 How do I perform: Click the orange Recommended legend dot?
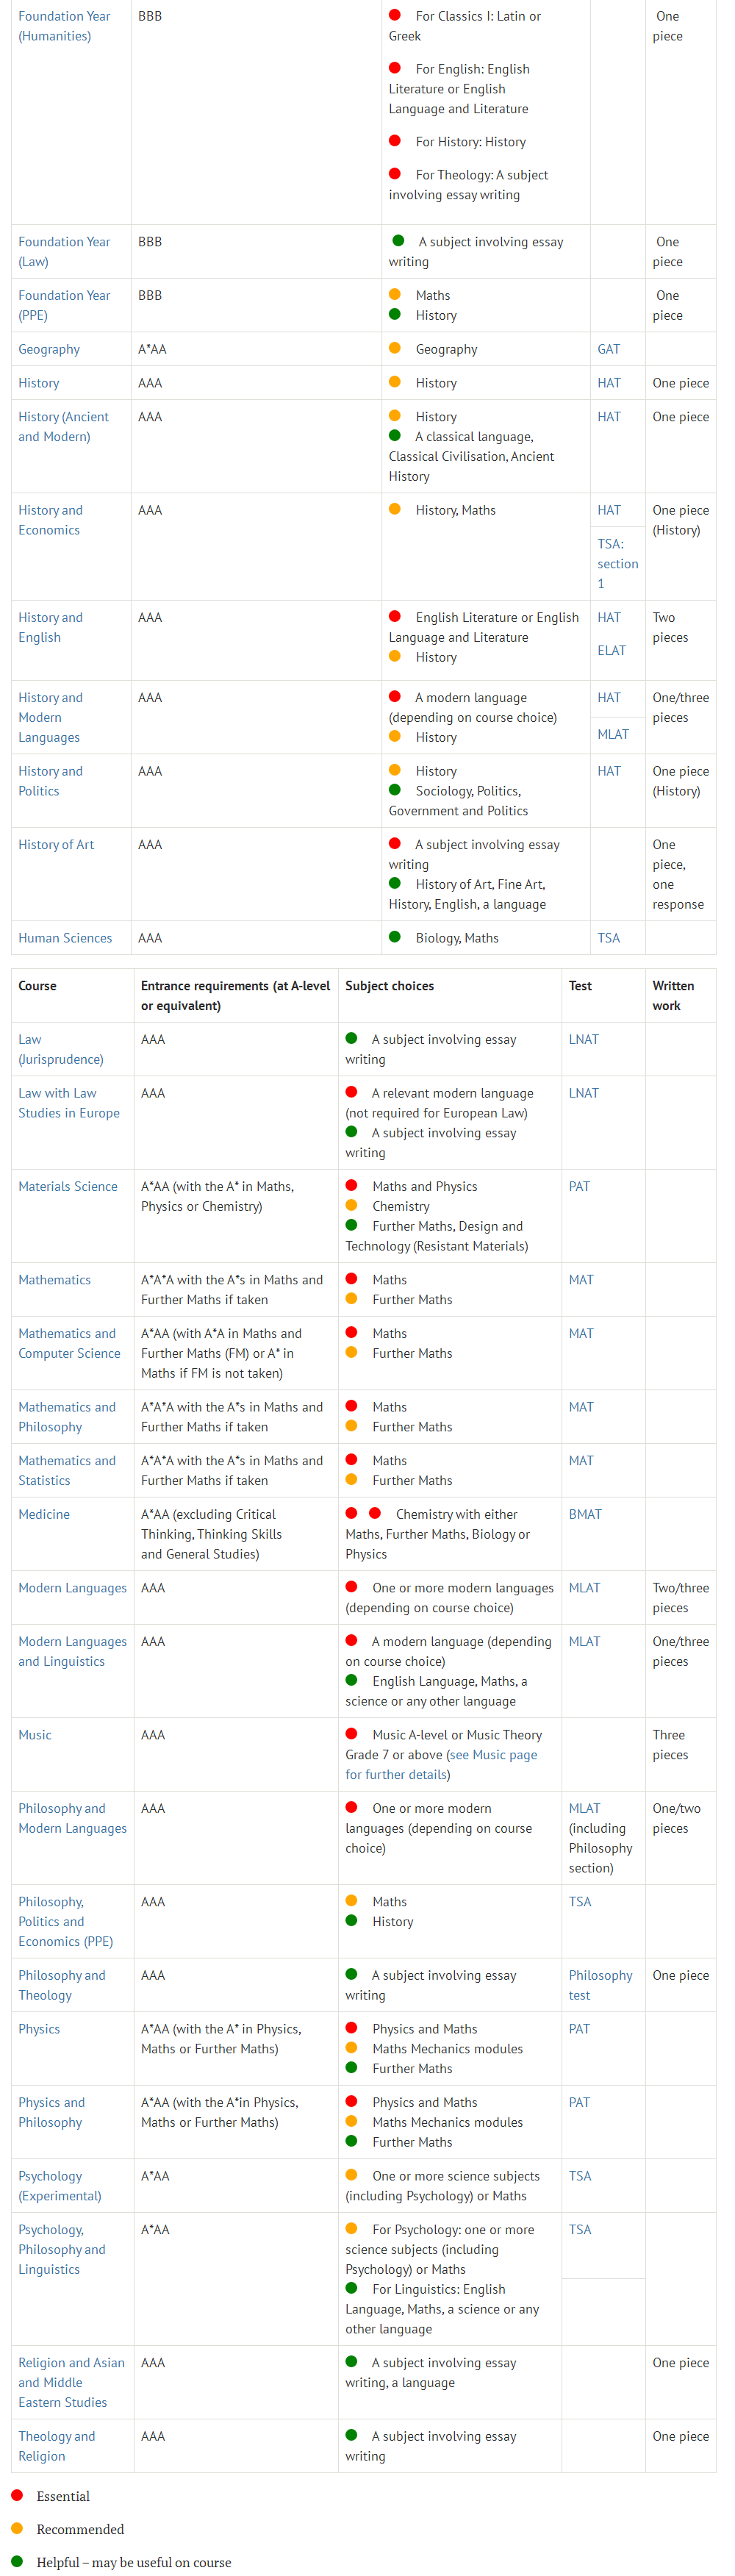(x=17, y=2528)
